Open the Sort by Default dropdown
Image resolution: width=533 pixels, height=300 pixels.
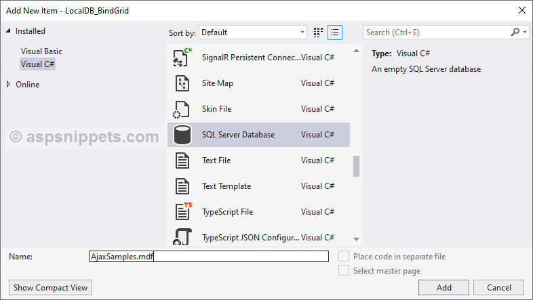click(x=252, y=33)
